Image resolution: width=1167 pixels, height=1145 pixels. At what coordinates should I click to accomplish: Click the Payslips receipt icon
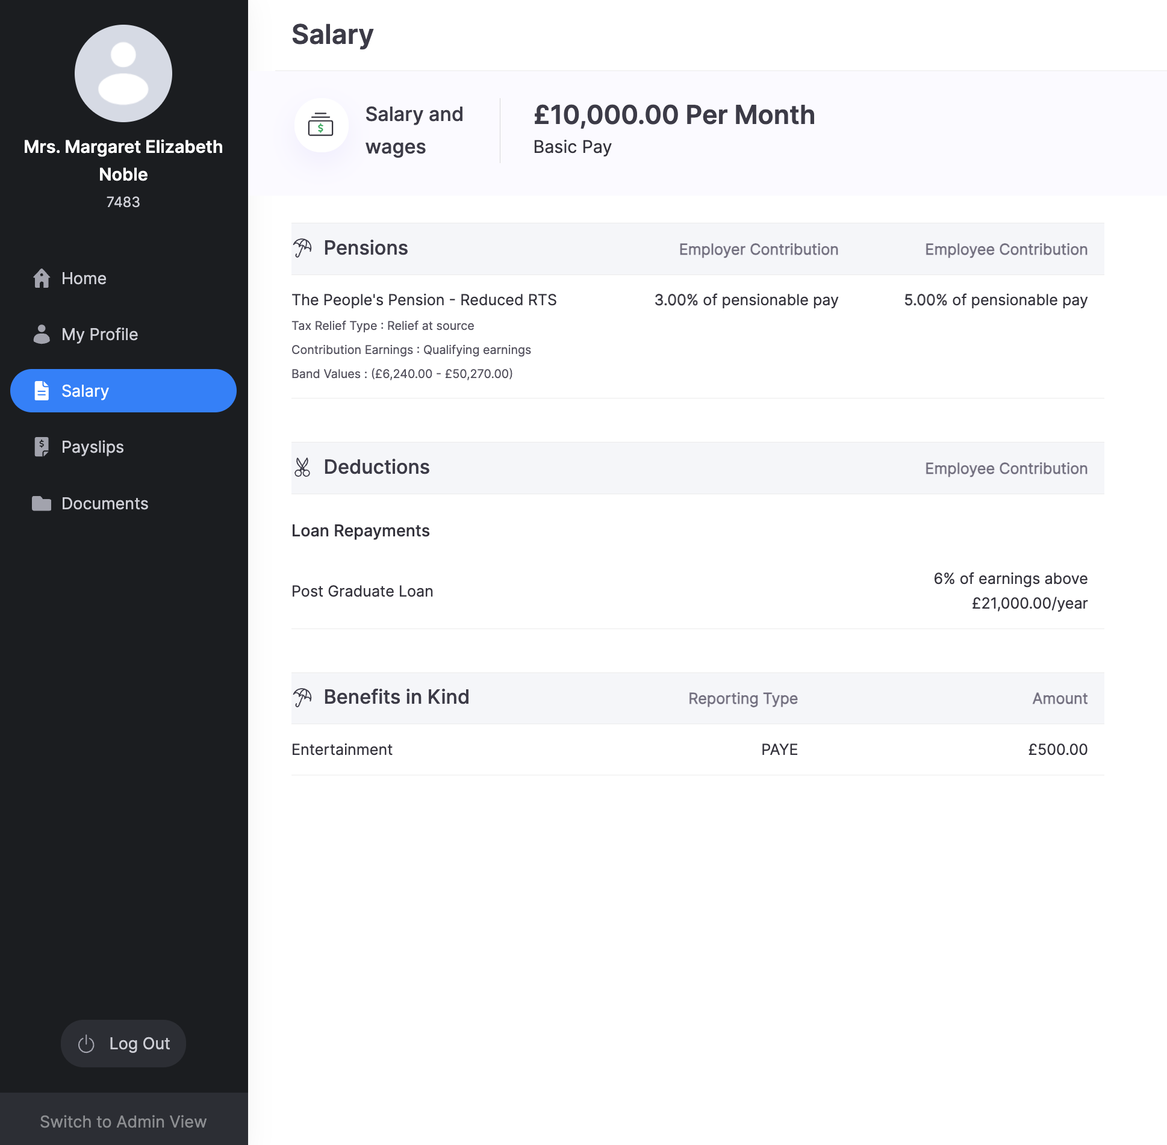coord(42,447)
